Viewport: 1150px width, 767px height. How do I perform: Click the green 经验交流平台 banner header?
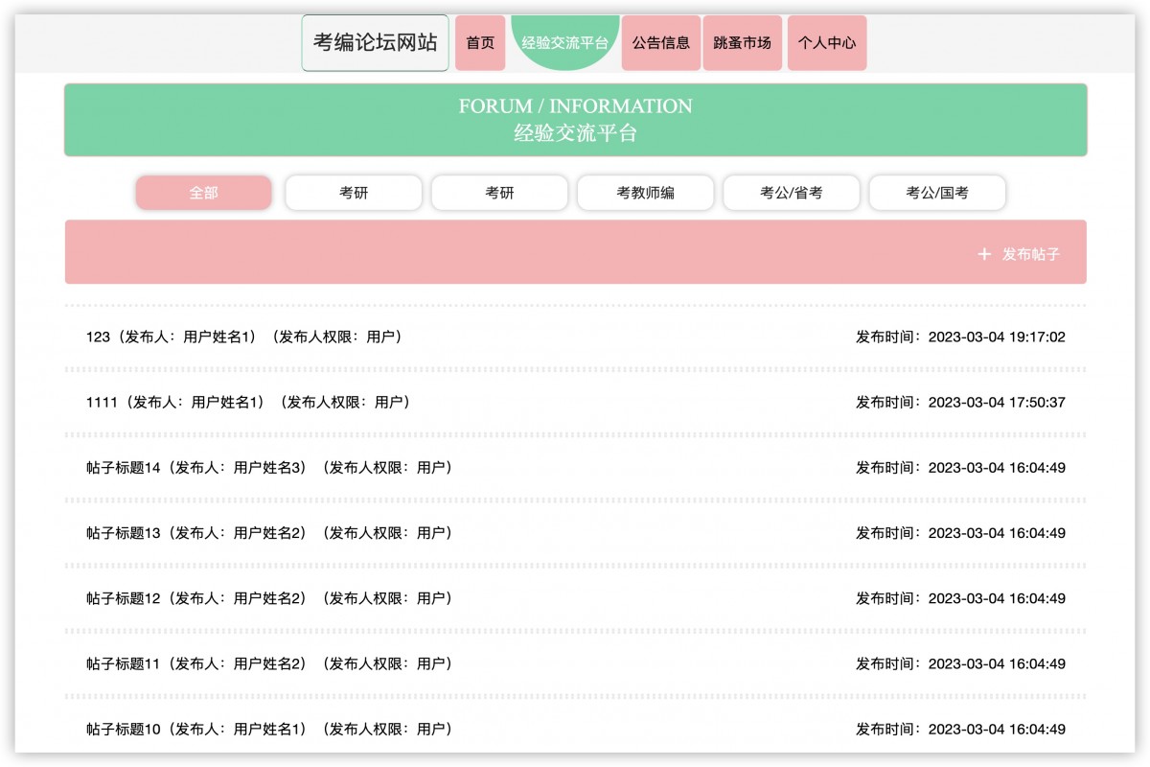[575, 119]
